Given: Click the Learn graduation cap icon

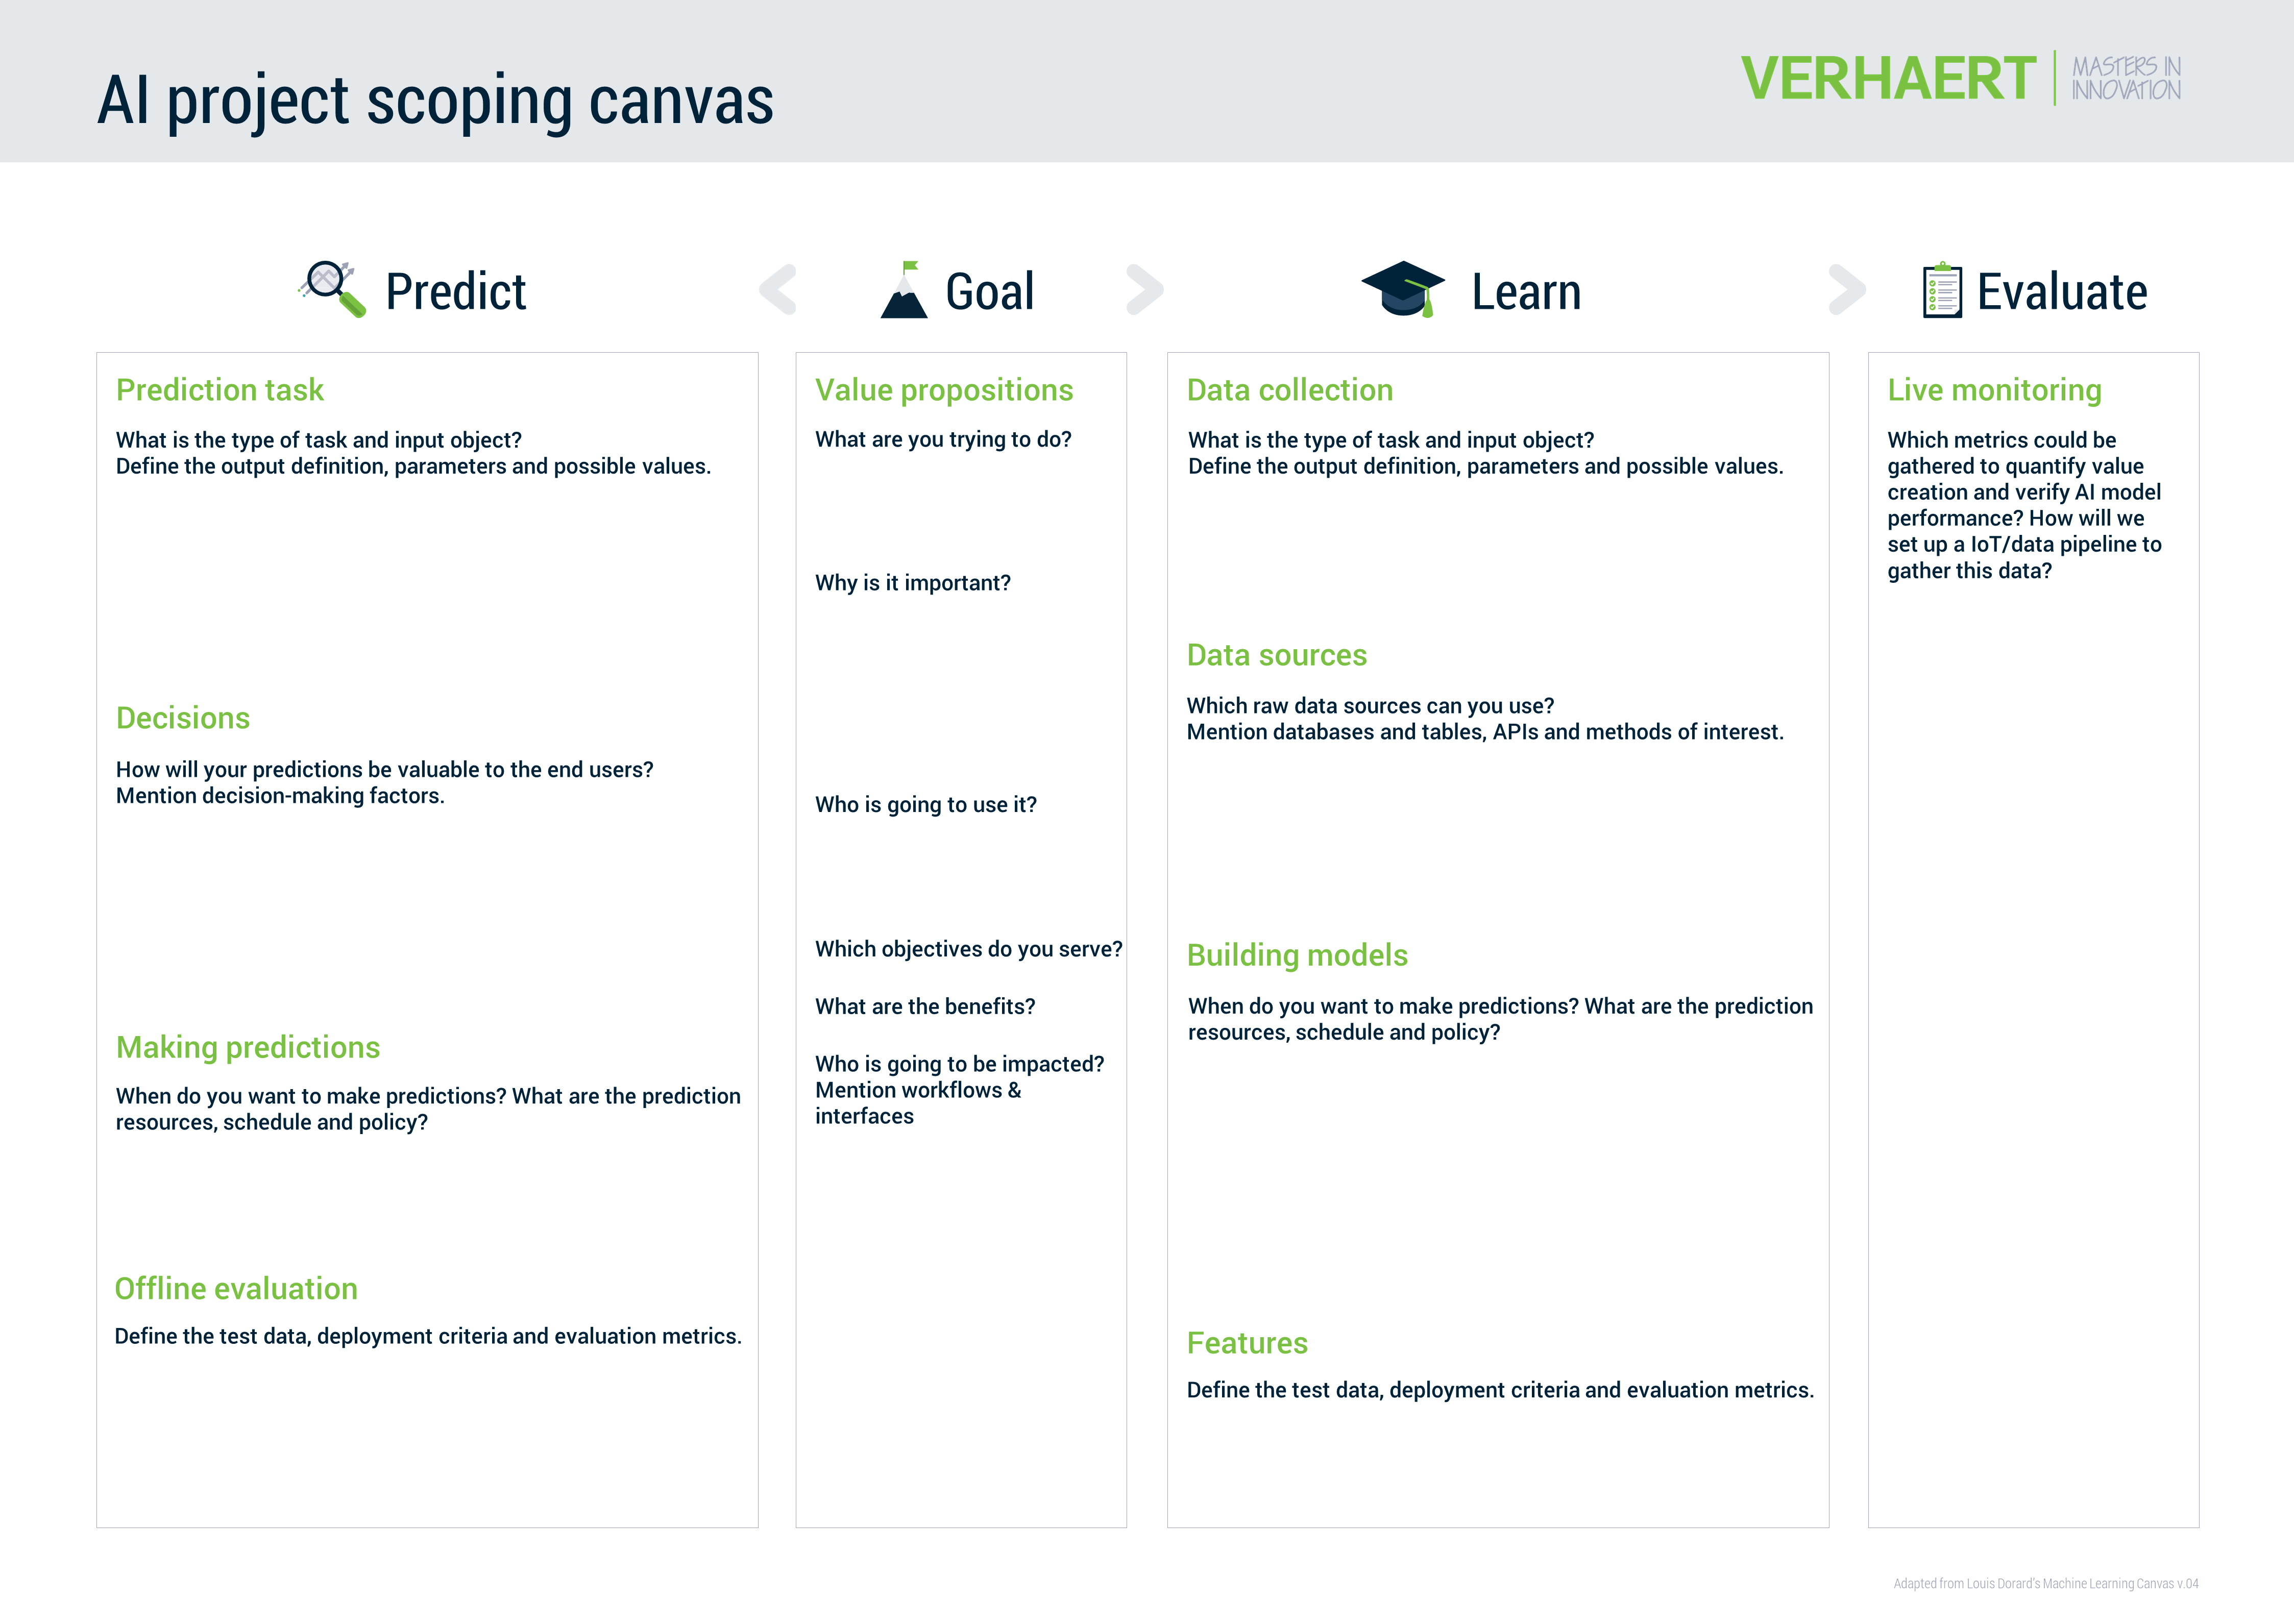Looking at the screenshot, I should (1403, 289).
